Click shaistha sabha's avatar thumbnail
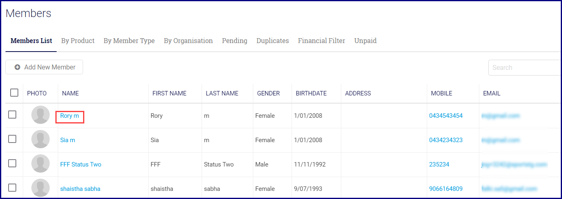Image resolution: width=562 pixels, height=199 pixels. pyautogui.click(x=40, y=188)
